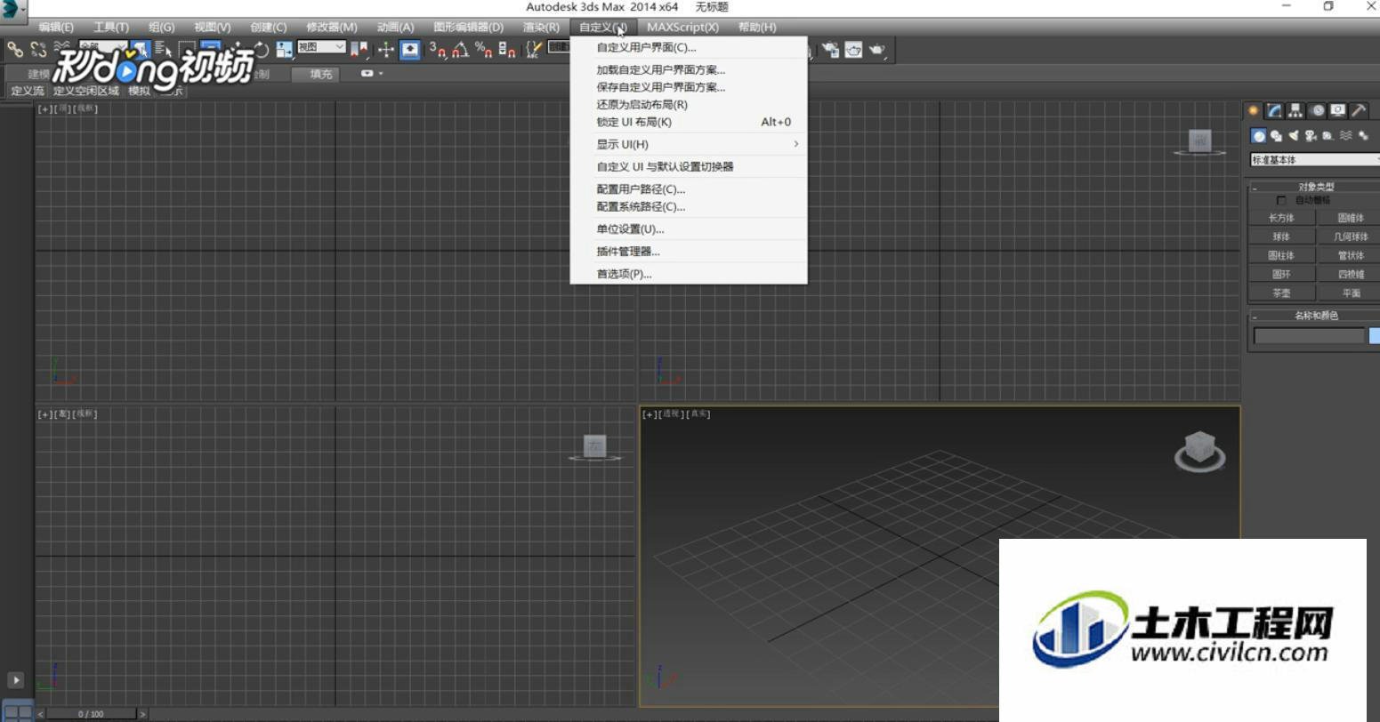
Task: Switch to Modify command panel tab
Action: coord(1274,110)
